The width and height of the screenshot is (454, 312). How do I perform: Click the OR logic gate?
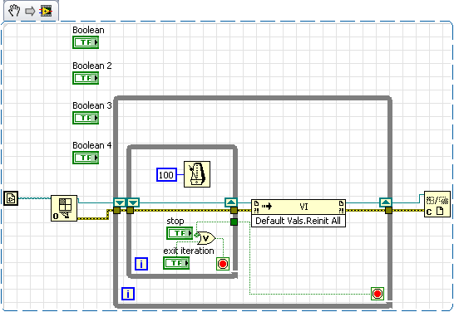(x=206, y=238)
